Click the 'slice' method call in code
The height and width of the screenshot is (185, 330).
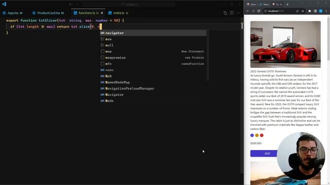85,27
